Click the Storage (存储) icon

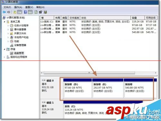pos(8,49)
